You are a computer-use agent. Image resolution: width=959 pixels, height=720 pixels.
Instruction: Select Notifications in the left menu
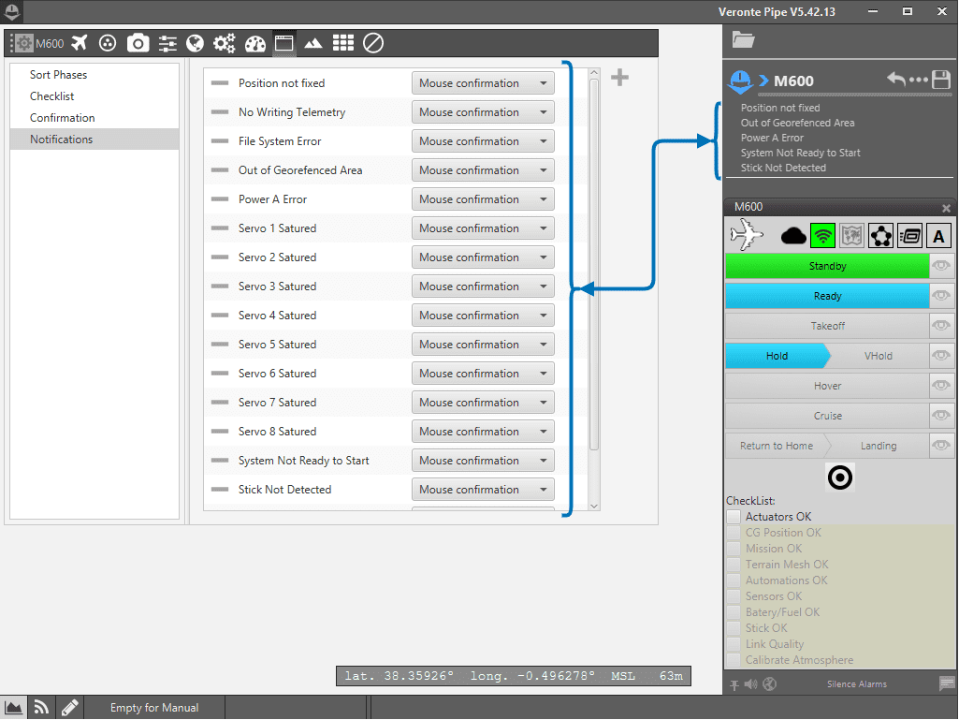94,139
